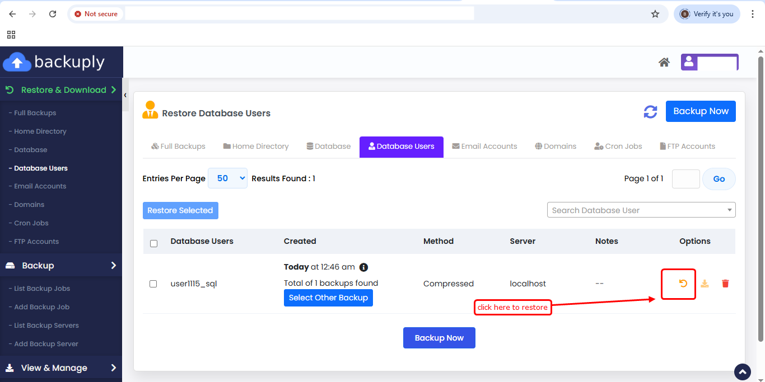Viewport: 765px width, 382px height.
Task: Click the top-right Backup Now button
Action: (x=700, y=111)
